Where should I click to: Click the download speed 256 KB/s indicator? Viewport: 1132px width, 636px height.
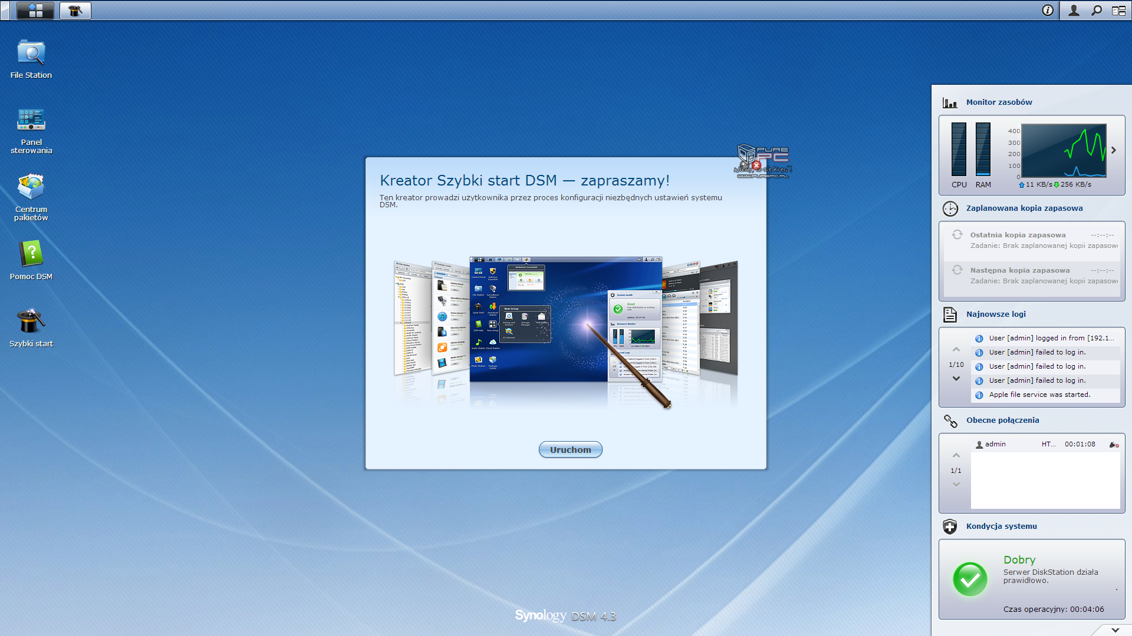(x=1073, y=184)
